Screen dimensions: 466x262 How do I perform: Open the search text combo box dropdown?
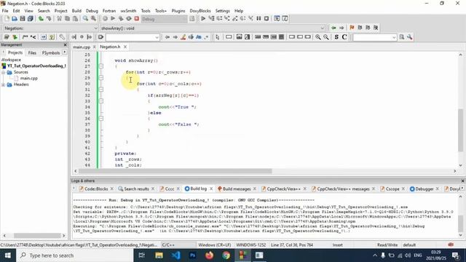click(157, 37)
